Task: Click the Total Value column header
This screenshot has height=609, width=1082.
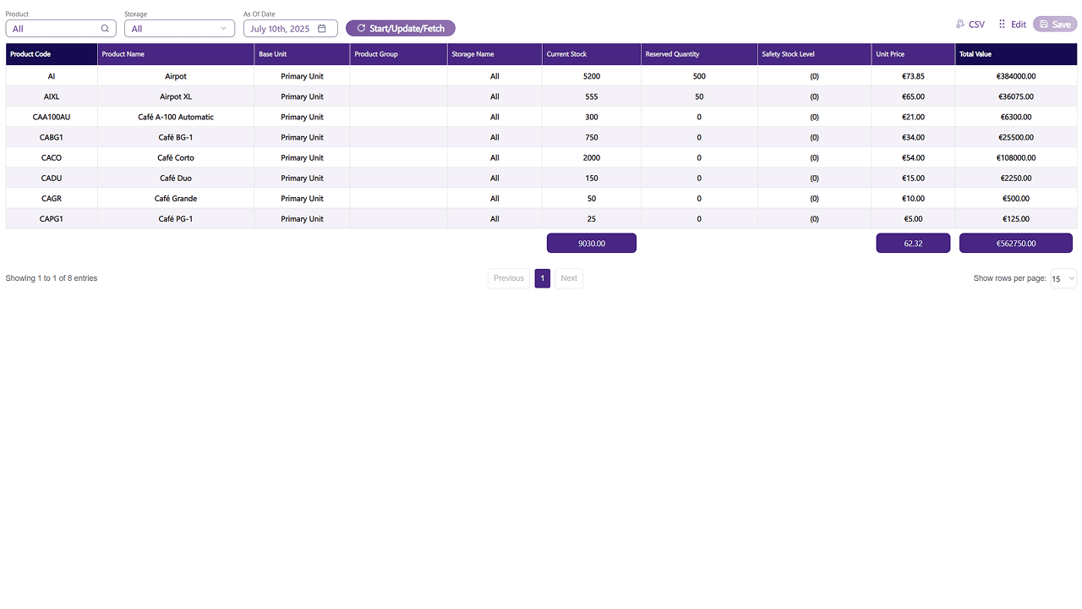Action: [x=975, y=53]
